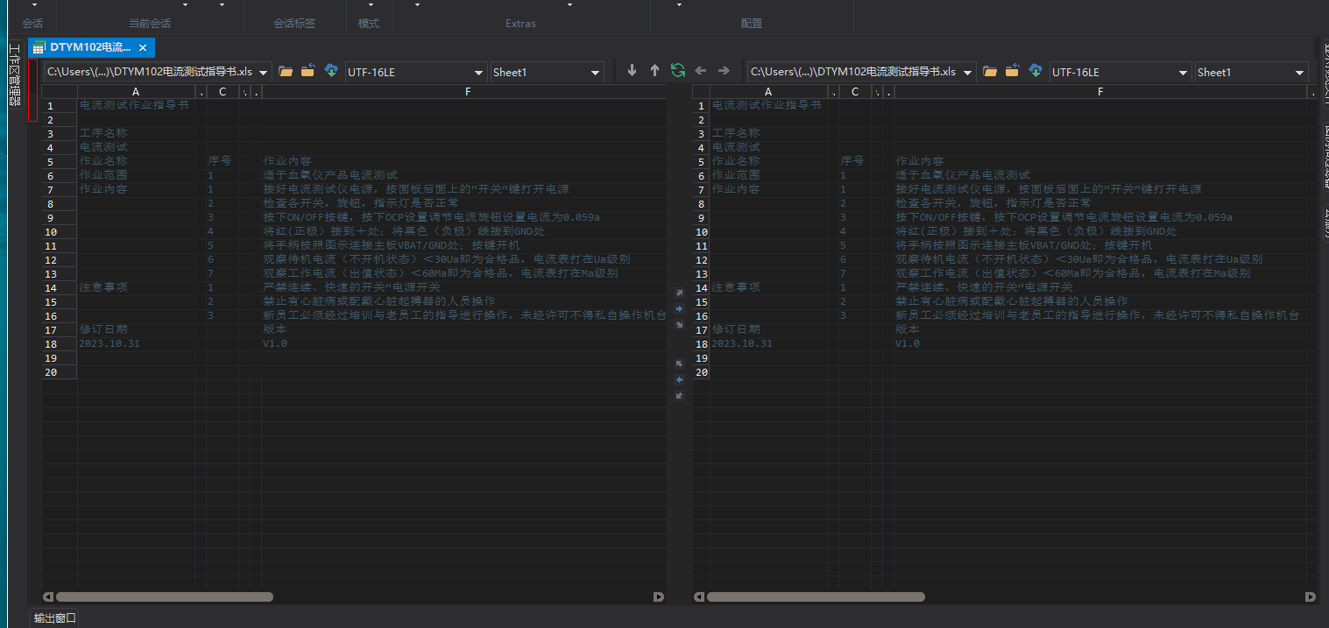
Task: Open the 工作区管理器 side panel tab
Action: point(14,74)
